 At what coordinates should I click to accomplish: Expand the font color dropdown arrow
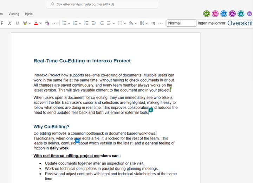(41, 23)
